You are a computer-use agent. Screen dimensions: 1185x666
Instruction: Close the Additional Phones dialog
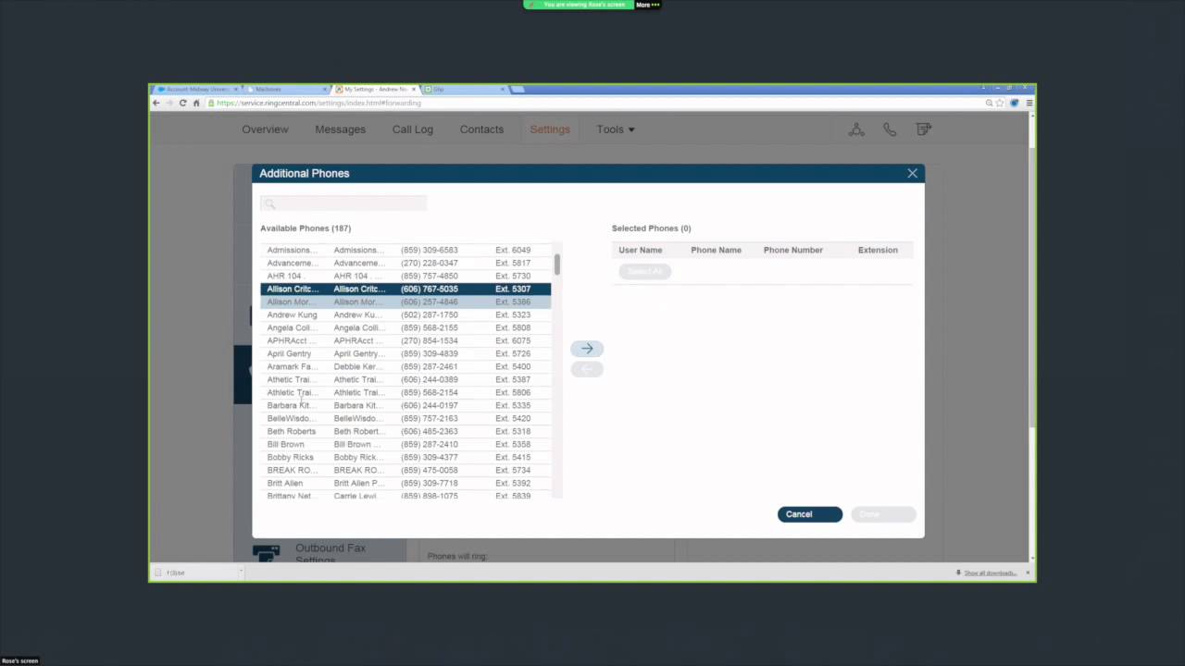coord(912,173)
